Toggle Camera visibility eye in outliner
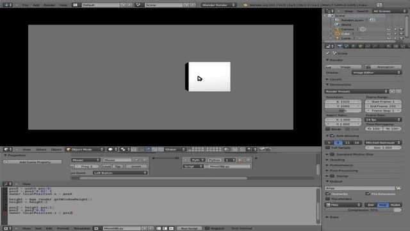 pyautogui.click(x=389, y=30)
